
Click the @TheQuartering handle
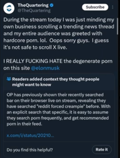pos(34,11)
